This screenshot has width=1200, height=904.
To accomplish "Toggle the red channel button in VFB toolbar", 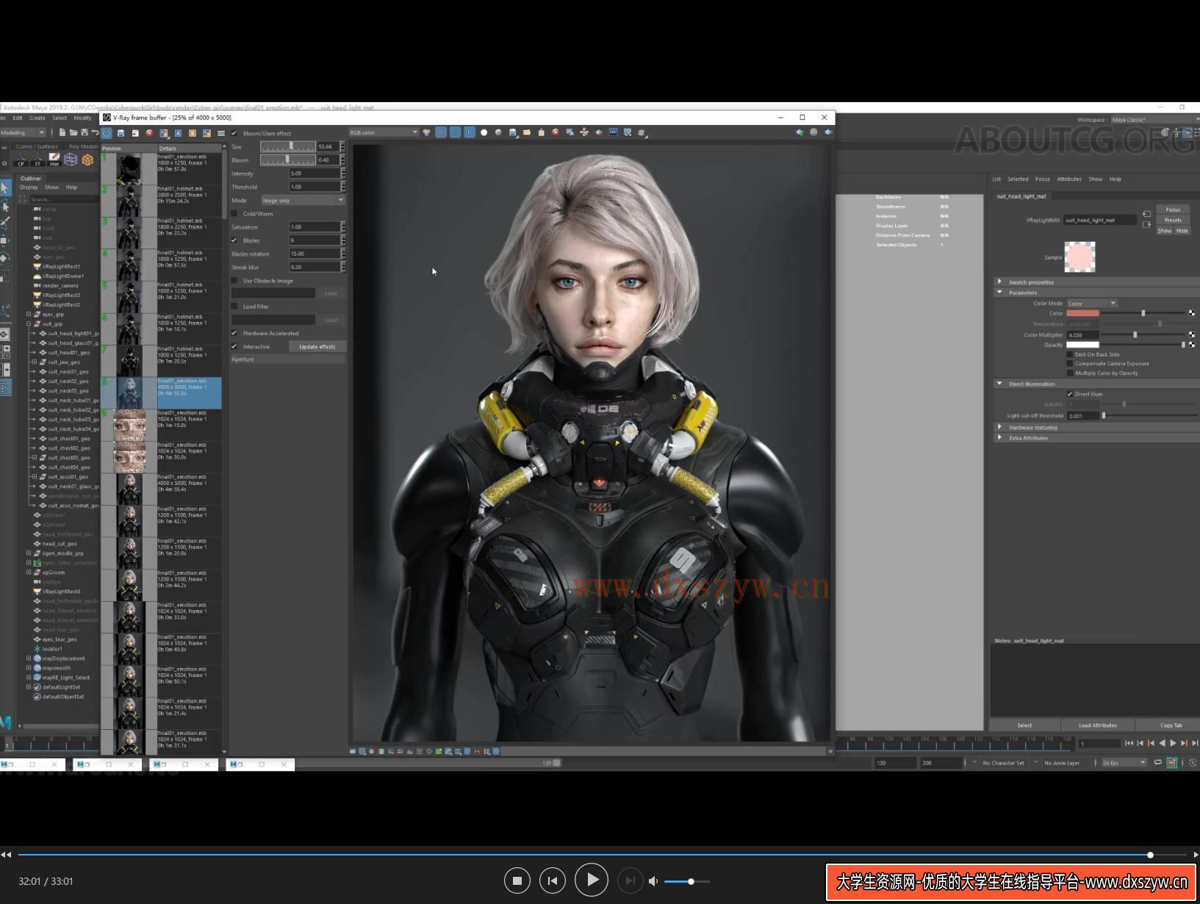I will (441, 133).
